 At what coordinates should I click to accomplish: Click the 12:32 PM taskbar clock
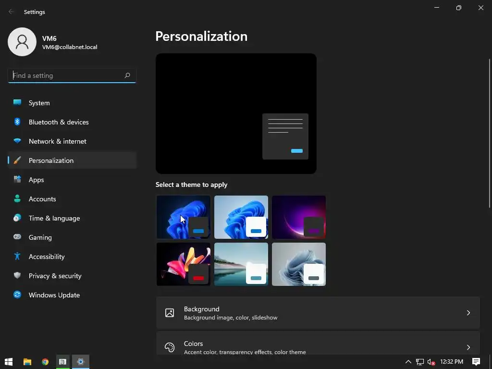[x=452, y=362]
